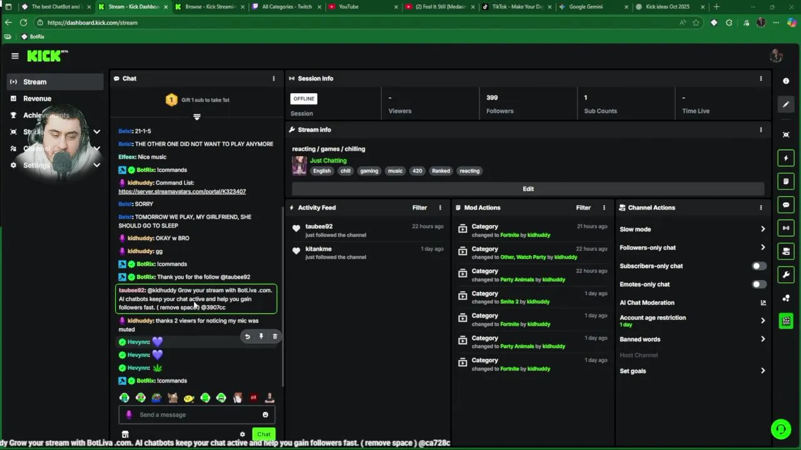Open a new browser tab

717,7
